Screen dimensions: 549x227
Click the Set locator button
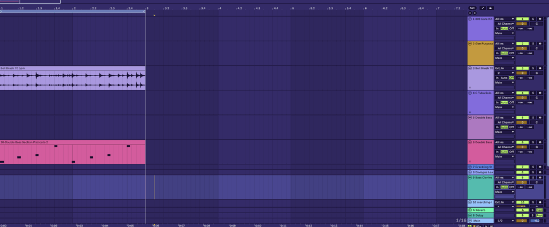point(472,8)
